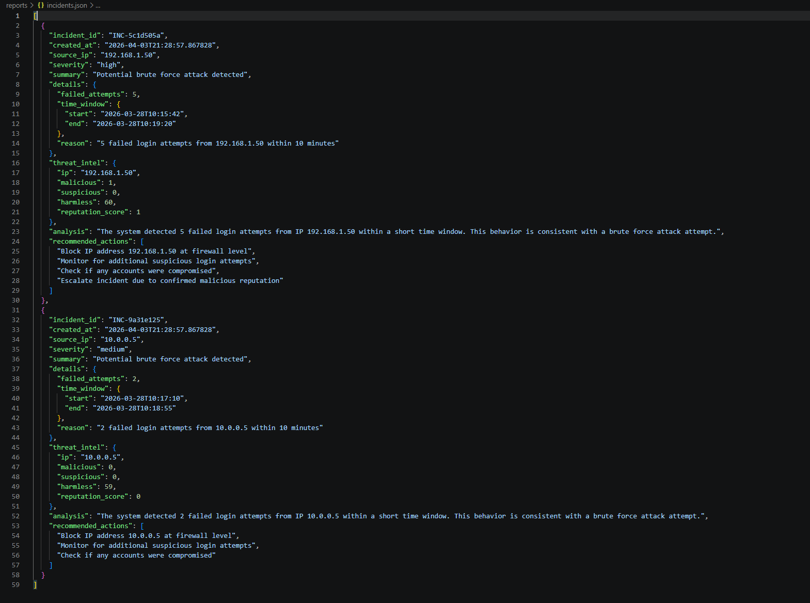Screen dimensions: 810x603
Task: Click line number 8 in the gutter
Action: [x=17, y=84]
